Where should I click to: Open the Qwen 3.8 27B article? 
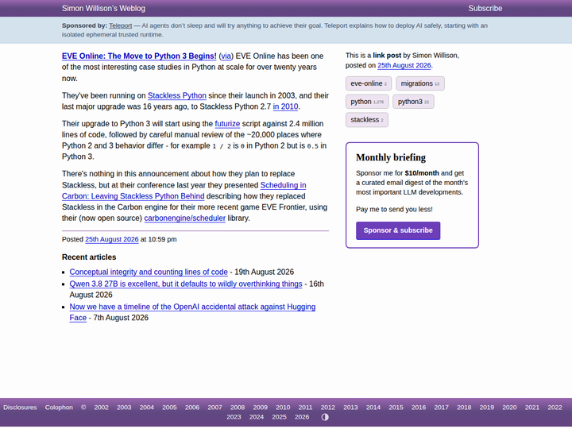pos(186,284)
